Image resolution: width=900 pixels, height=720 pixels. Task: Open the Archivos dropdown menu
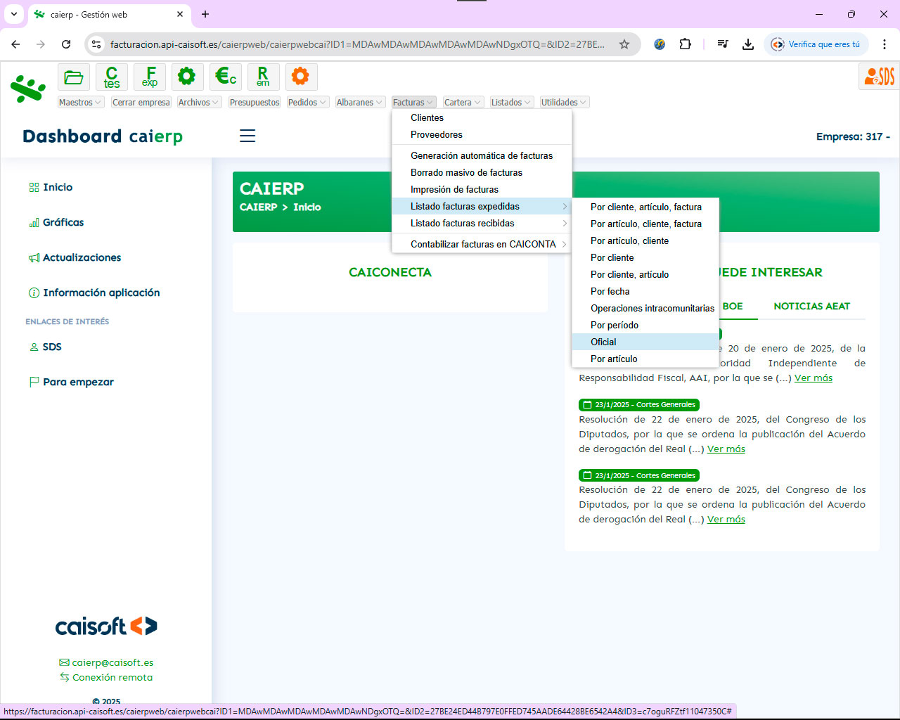199,103
